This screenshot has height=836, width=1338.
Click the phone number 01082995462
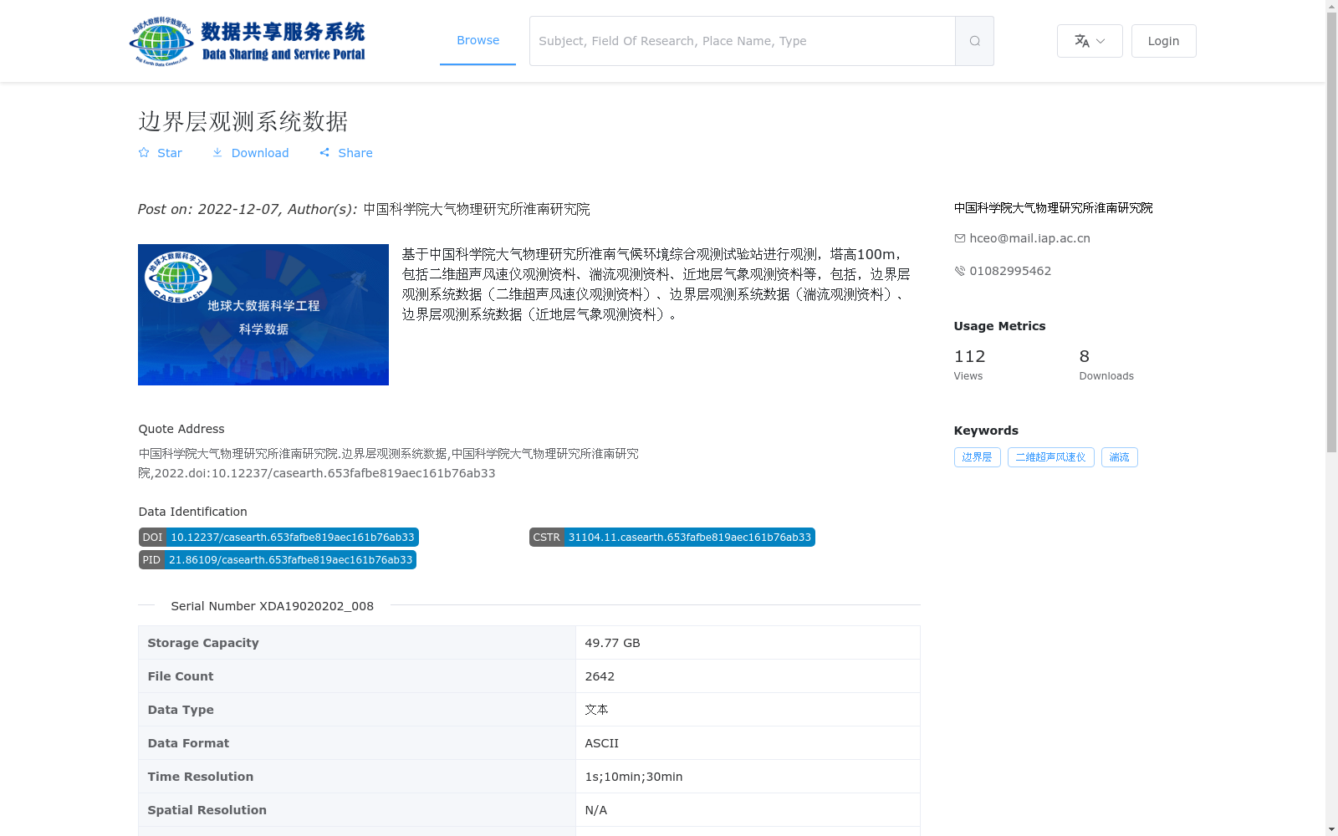(1010, 271)
